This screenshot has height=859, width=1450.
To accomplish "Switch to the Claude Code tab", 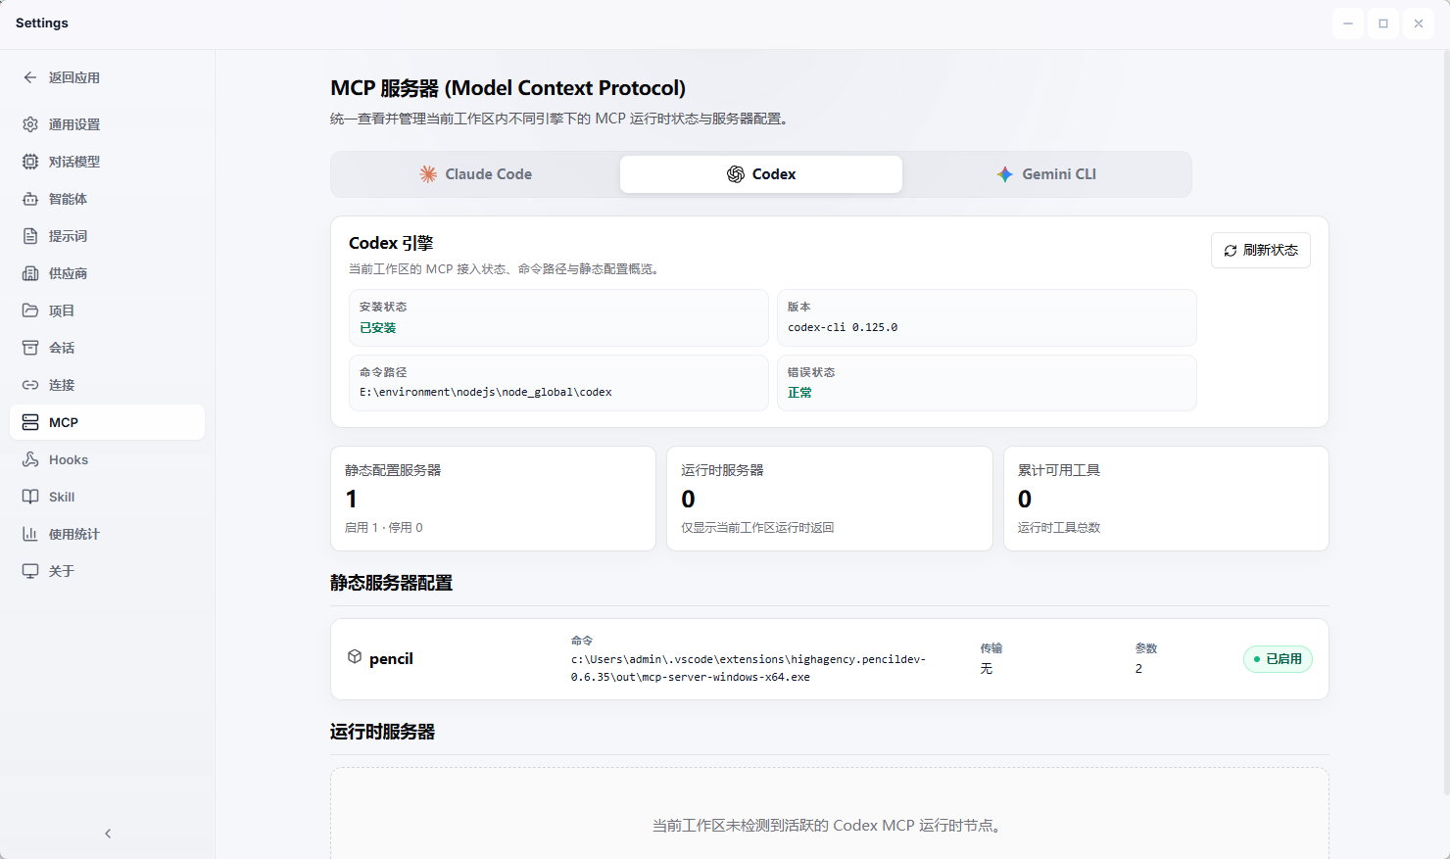I will pos(476,174).
